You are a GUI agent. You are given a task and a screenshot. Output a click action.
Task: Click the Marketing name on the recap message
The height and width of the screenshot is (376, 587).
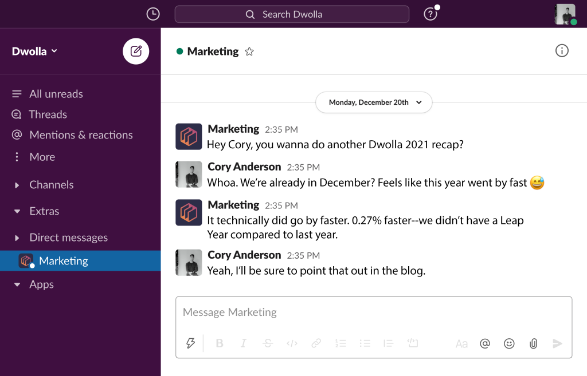click(233, 129)
